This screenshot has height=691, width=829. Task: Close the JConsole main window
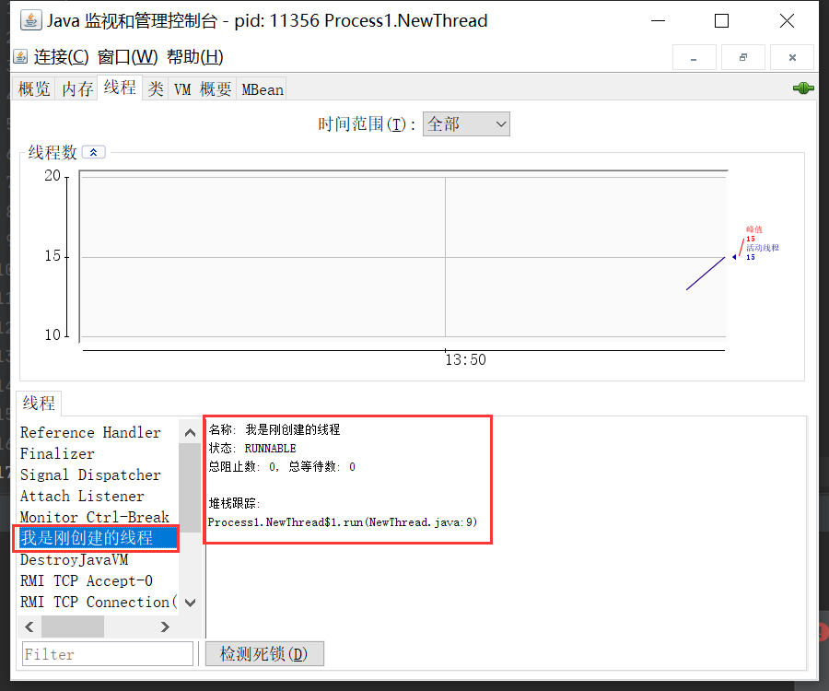(787, 20)
